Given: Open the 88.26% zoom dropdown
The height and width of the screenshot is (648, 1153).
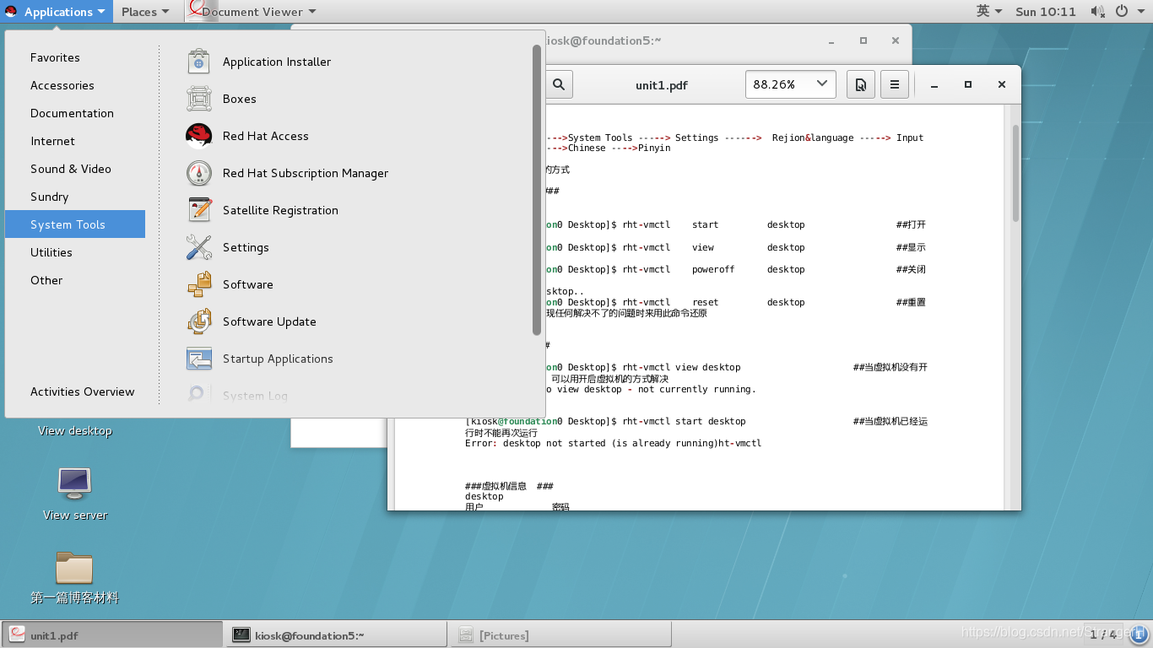Looking at the screenshot, I should [790, 84].
